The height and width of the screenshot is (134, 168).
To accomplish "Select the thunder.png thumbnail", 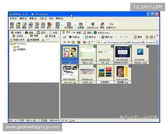I will pyautogui.click(x=140, y=53).
